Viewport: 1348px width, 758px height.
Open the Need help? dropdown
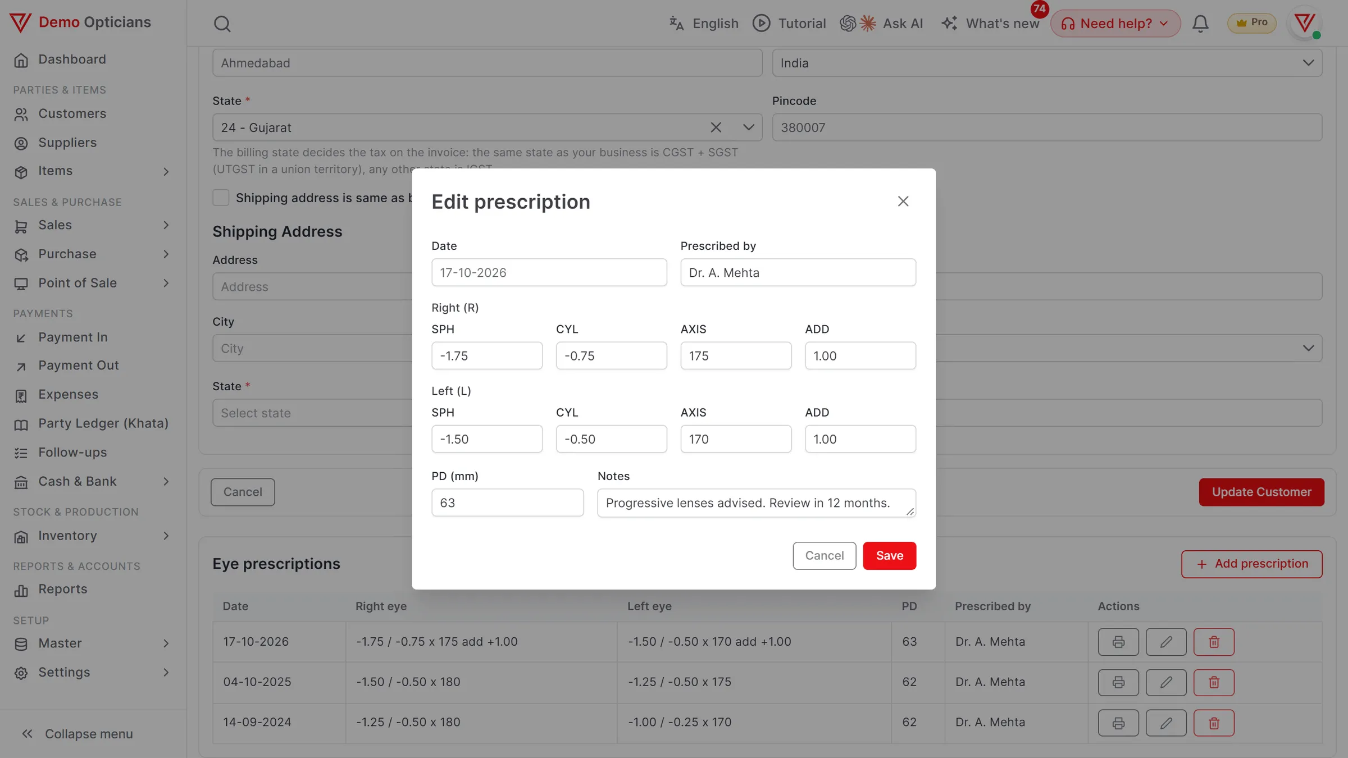click(1115, 24)
